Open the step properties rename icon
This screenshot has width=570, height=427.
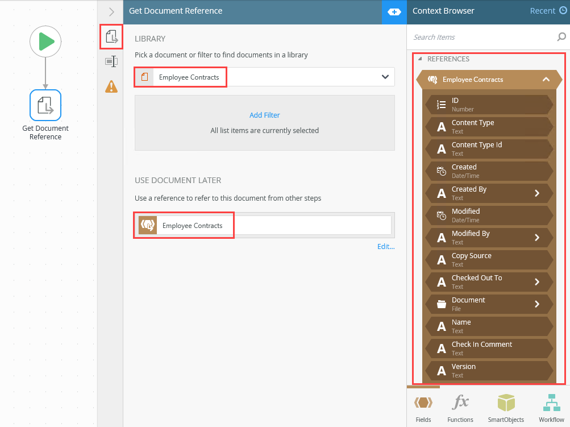point(111,61)
